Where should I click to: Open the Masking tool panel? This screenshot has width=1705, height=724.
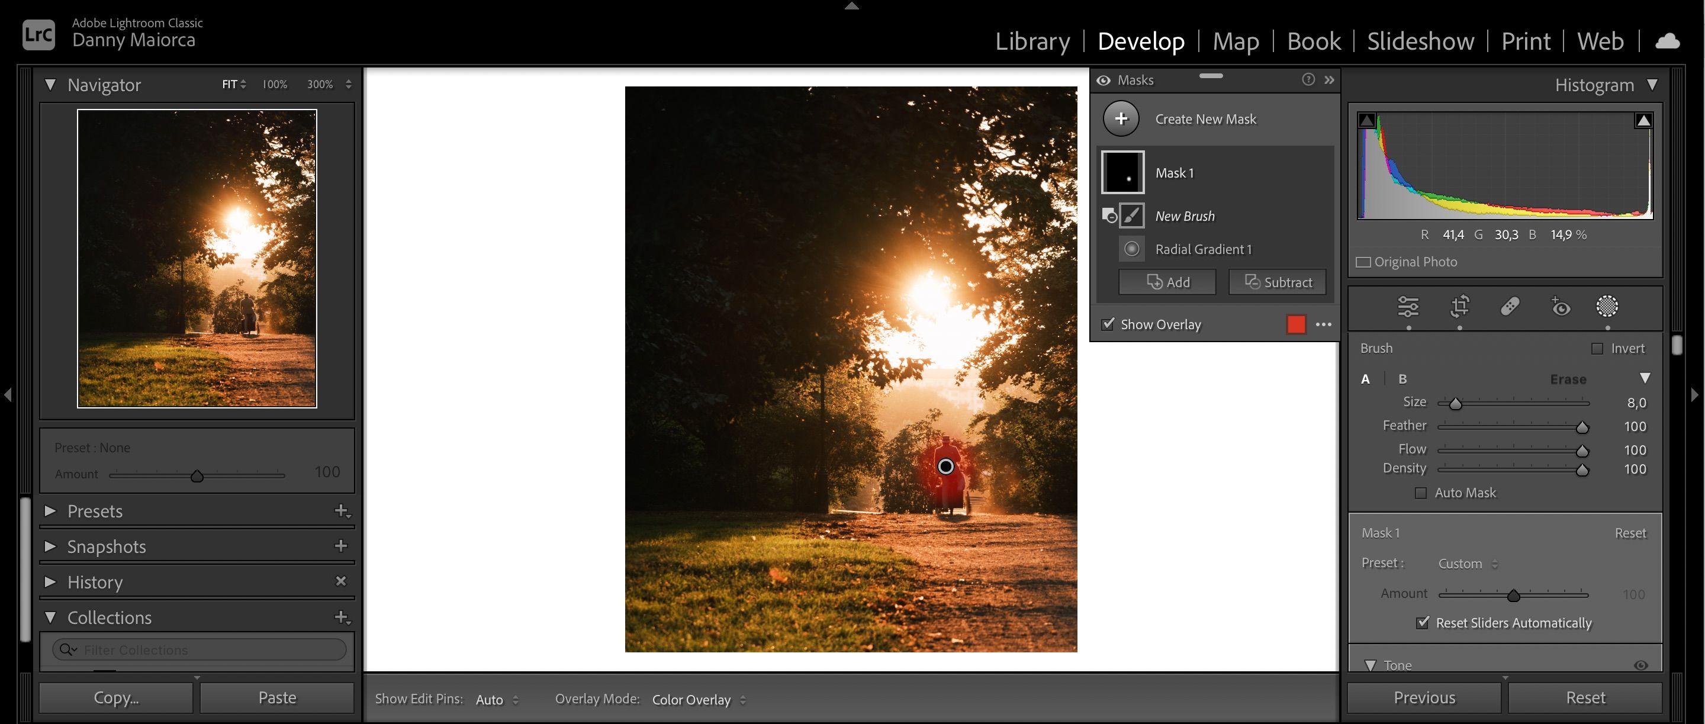[x=1607, y=308]
